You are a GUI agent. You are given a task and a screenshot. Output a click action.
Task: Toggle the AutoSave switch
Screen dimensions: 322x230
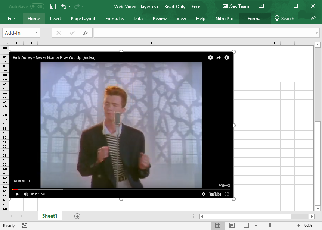[37, 7]
